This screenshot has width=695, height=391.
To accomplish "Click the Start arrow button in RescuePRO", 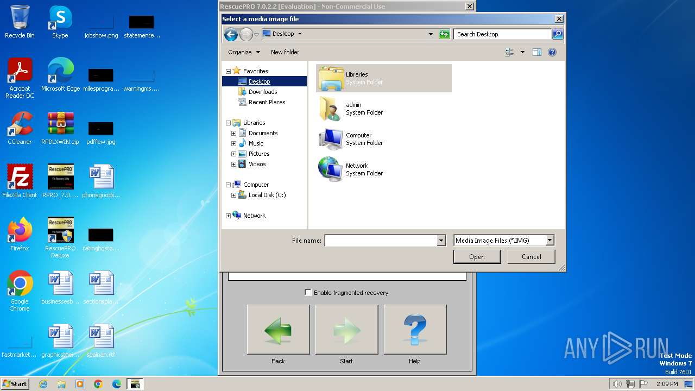I will click(346, 330).
